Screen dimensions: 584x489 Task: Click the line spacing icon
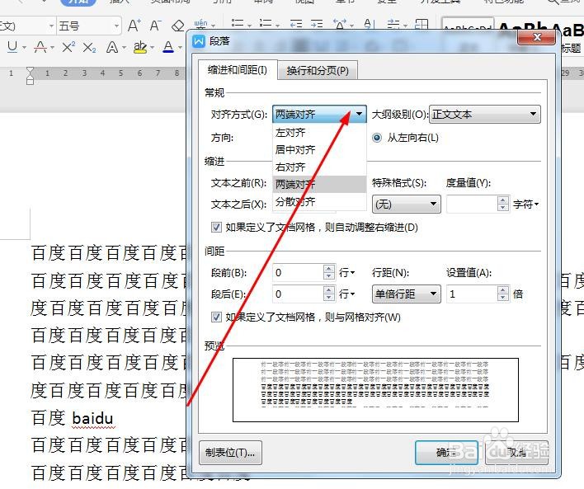point(393,24)
